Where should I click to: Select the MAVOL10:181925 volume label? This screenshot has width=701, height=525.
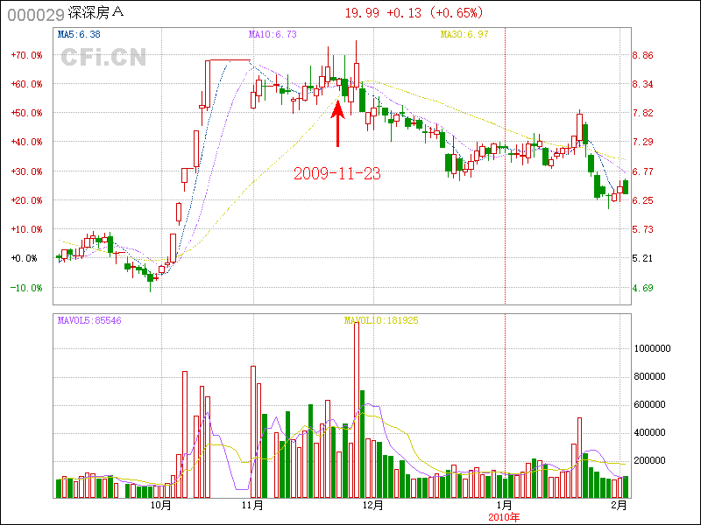pyautogui.click(x=381, y=320)
